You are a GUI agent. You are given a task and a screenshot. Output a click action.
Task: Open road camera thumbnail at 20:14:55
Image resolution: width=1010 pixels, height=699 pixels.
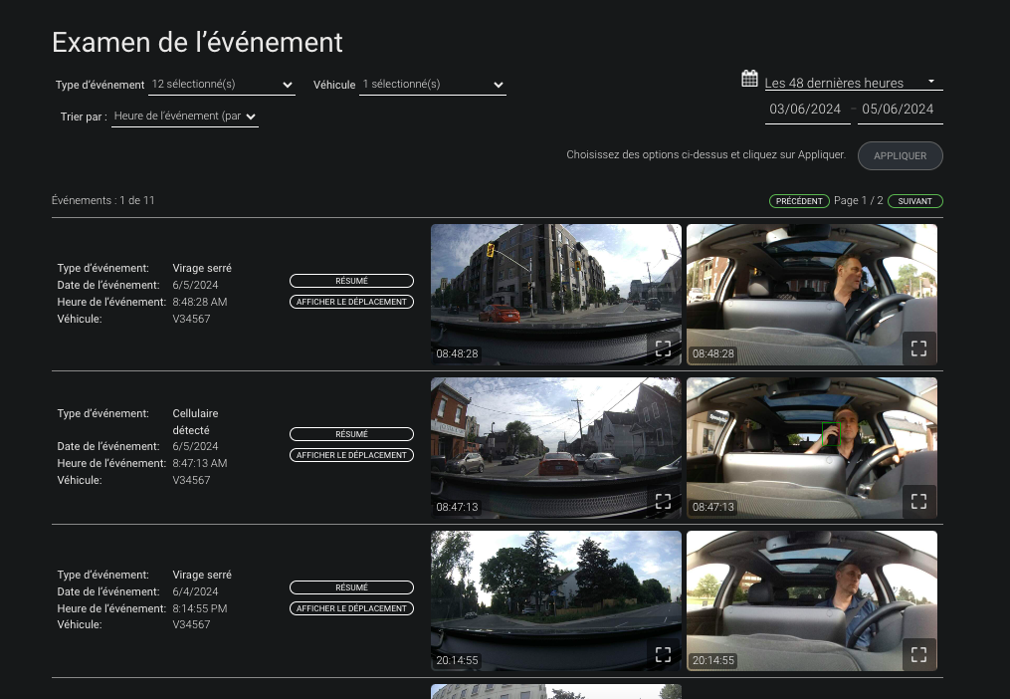coord(556,601)
